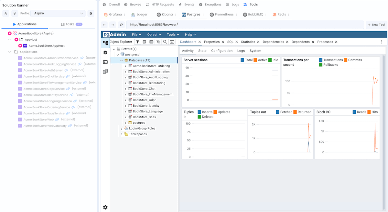Viewport: 388px width, 212px height.
Task: Click the New Tool button
Action: click(x=376, y=24)
